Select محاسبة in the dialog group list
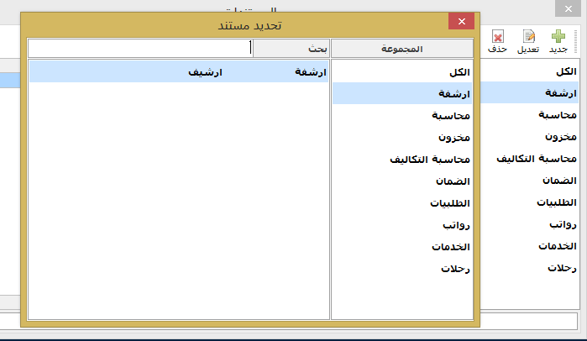The width and height of the screenshot is (587, 341). [x=402, y=116]
